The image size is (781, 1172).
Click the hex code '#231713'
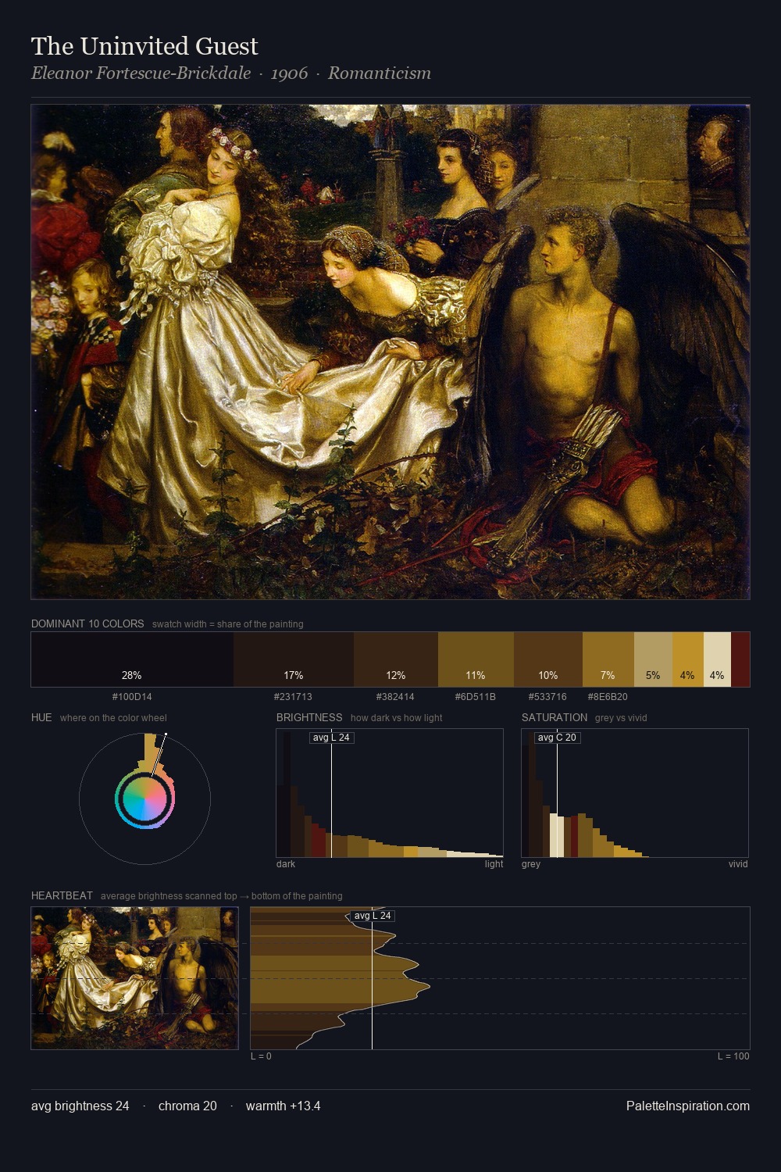(x=293, y=697)
